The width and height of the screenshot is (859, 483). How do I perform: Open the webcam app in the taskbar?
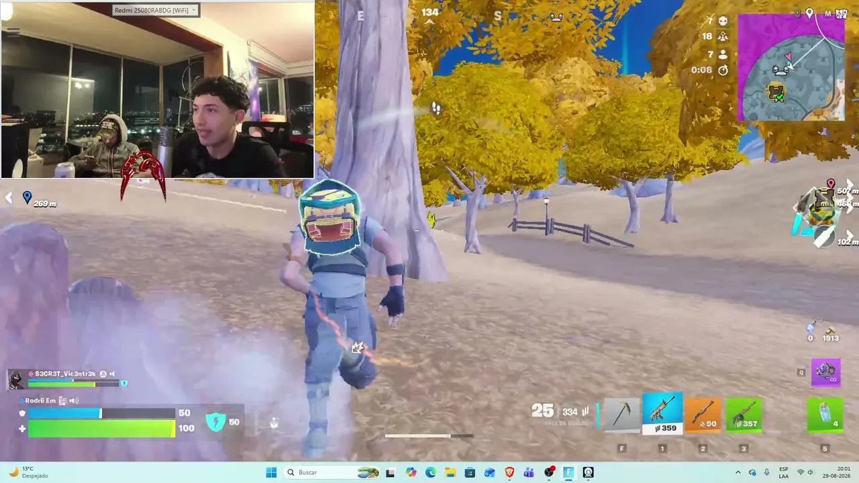[x=589, y=472]
